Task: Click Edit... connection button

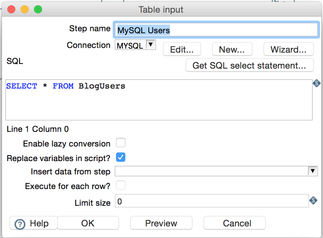Action: click(x=182, y=49)
